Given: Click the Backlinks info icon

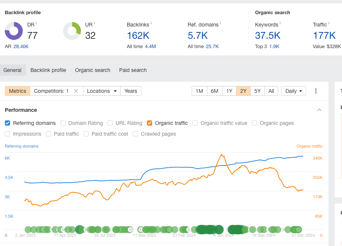Looking at the screenshot, I should [x=151, y=23].
